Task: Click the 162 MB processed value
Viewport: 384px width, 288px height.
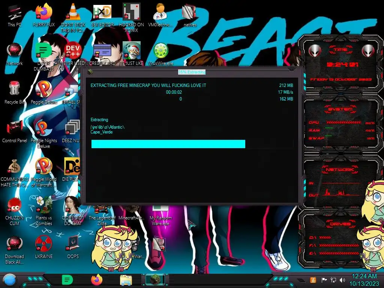Action: pyautogui.click(x=286, y=99)
